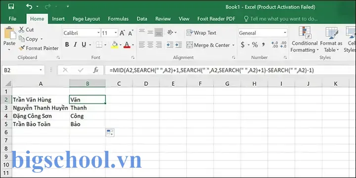Expand the Copy options arrow
Viewport: 356px width, 178px height.
(x=42, y=39)
